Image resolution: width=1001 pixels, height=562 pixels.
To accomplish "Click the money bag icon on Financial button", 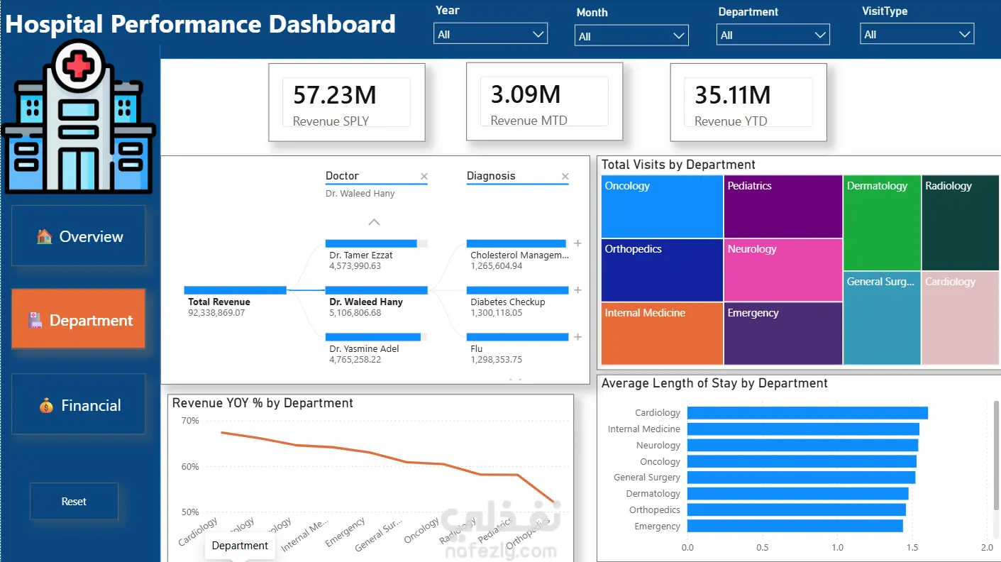I will [x=46, y=406].
